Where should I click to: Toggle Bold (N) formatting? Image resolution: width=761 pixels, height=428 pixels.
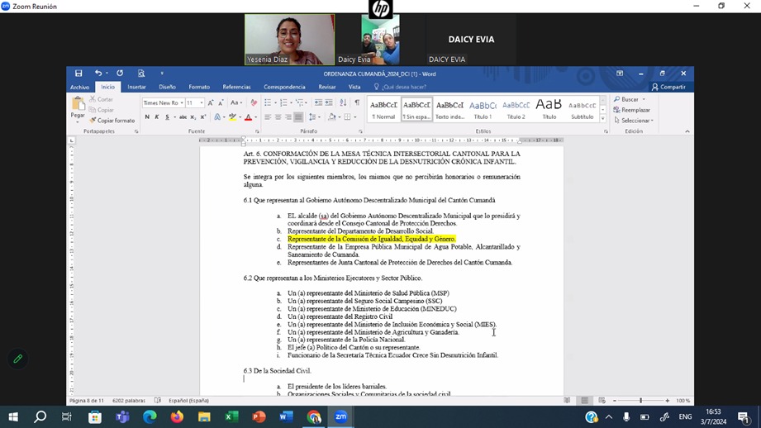coord(147,117)
